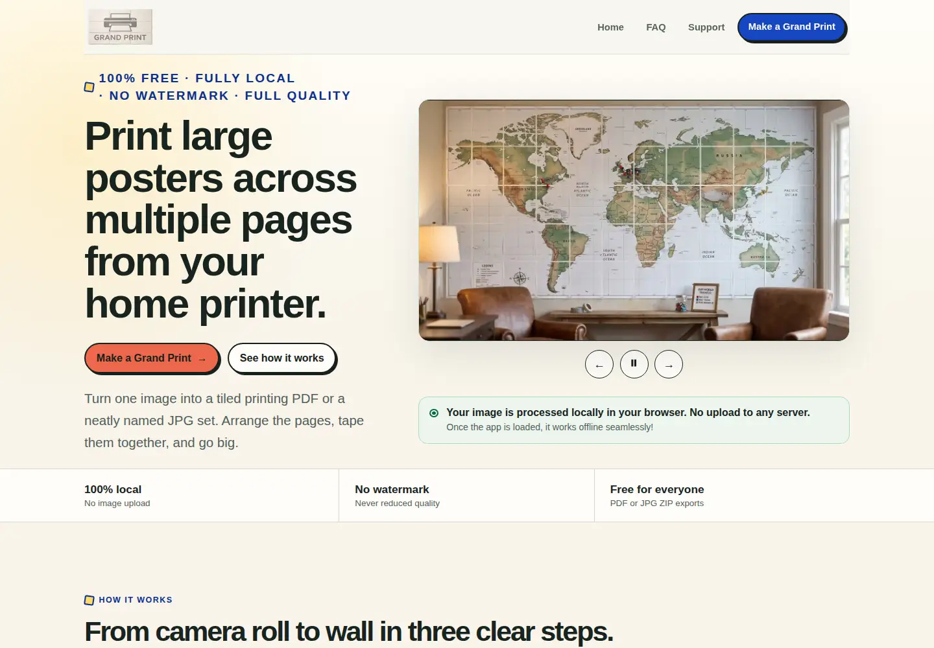Click the world map poster image
Viewport: 934px width, 648px height.
634,220
